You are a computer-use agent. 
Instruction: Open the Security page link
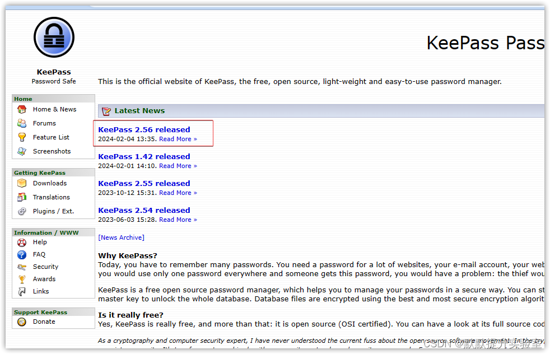pyautogui.click(x=45, y=267)
